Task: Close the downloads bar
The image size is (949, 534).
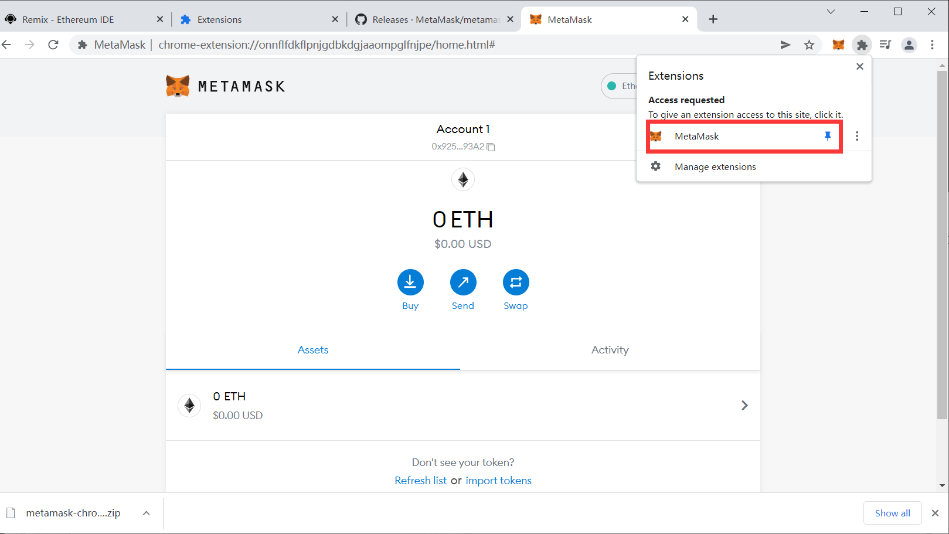Action: click(x=935, y=513)
